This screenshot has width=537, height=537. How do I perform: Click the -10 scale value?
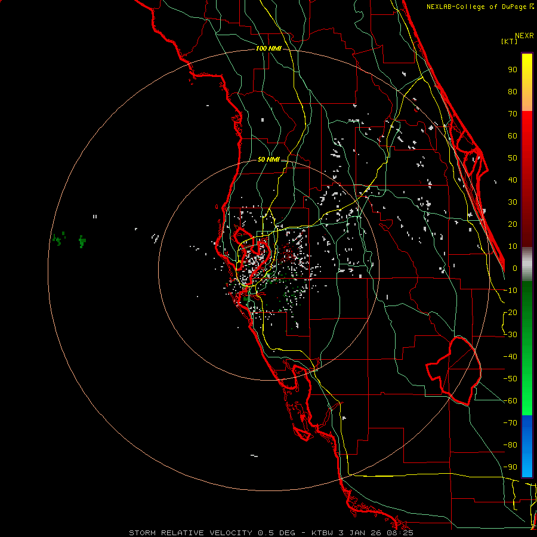click(510, 291)
